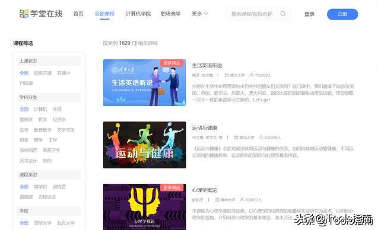Viewport: 378px width, 230px height.
Task: Expand the 更多 dropdown menu
Action: click(x=199, y=14)
